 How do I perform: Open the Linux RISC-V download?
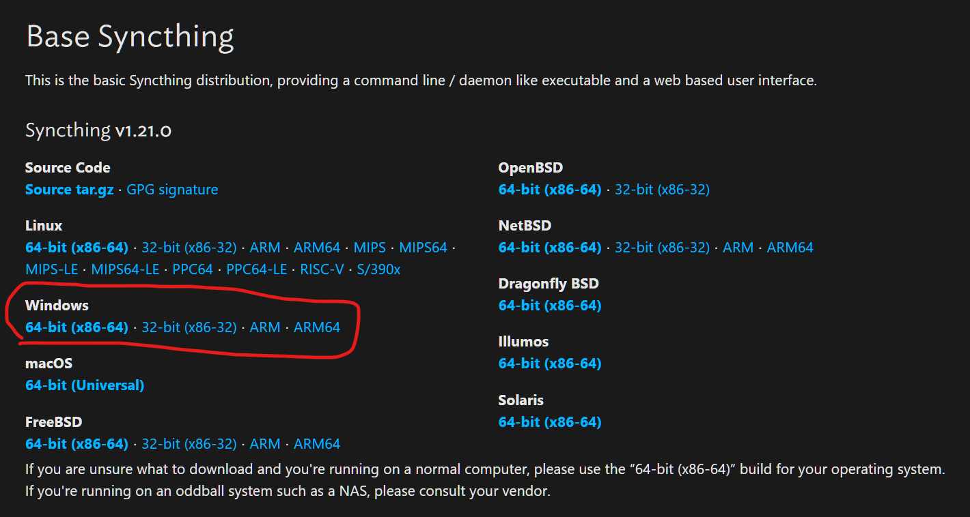[x=322, y=269]
